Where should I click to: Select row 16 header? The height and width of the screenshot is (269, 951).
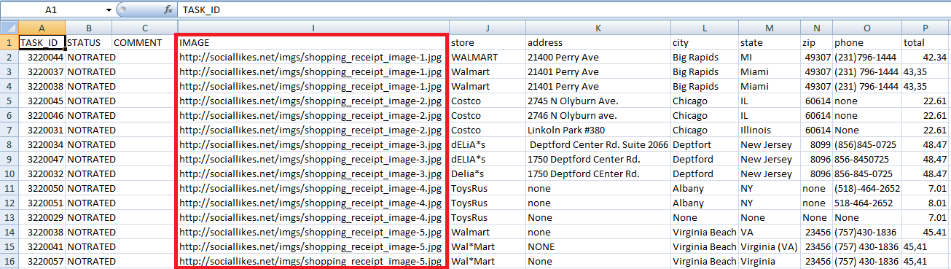9,261
